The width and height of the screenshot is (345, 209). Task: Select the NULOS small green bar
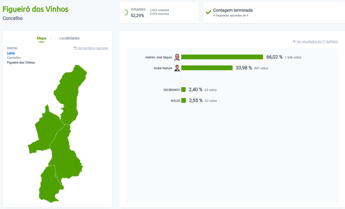[184, 100]
